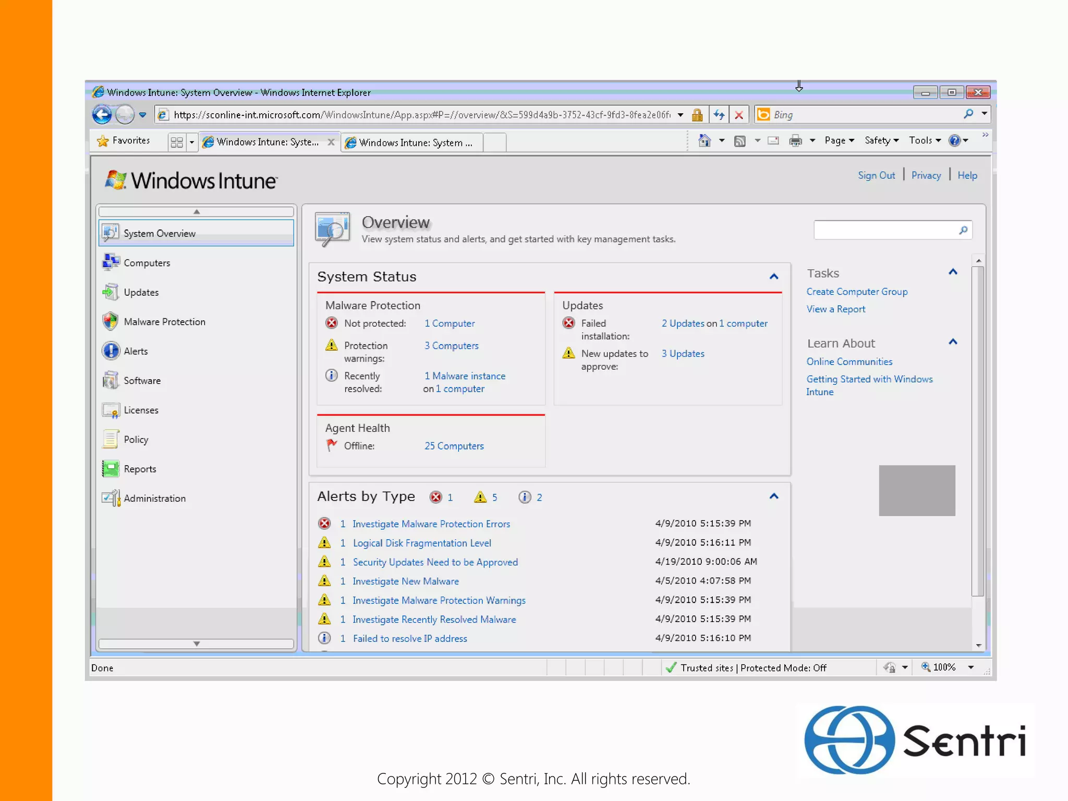
Task: Open the Administration tools icon
Action: click(x=111, y=498)
